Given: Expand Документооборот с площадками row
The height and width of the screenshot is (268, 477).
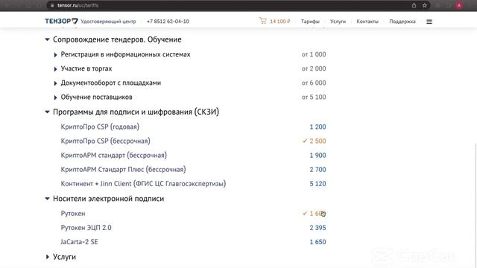Looking at the screenshot, I should (x=55, y=83).
